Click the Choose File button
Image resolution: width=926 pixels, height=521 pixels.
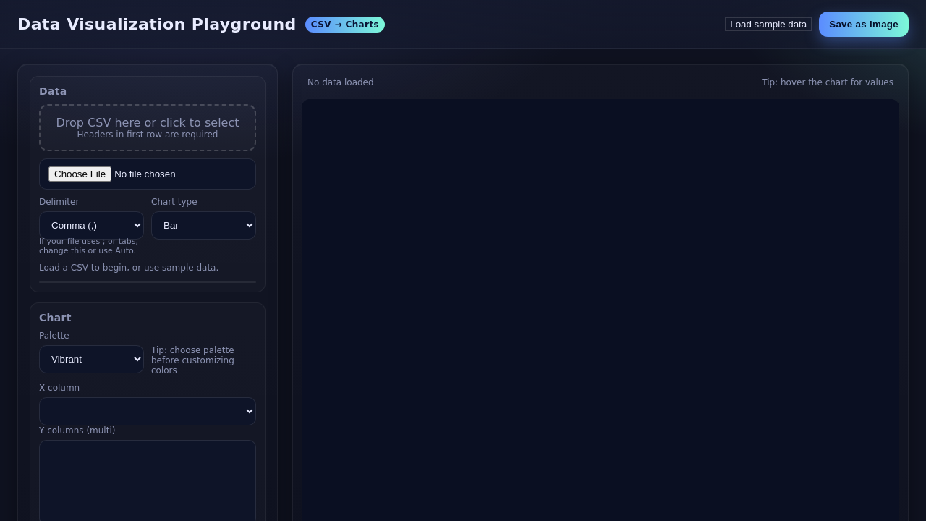[x=80, y=174]
